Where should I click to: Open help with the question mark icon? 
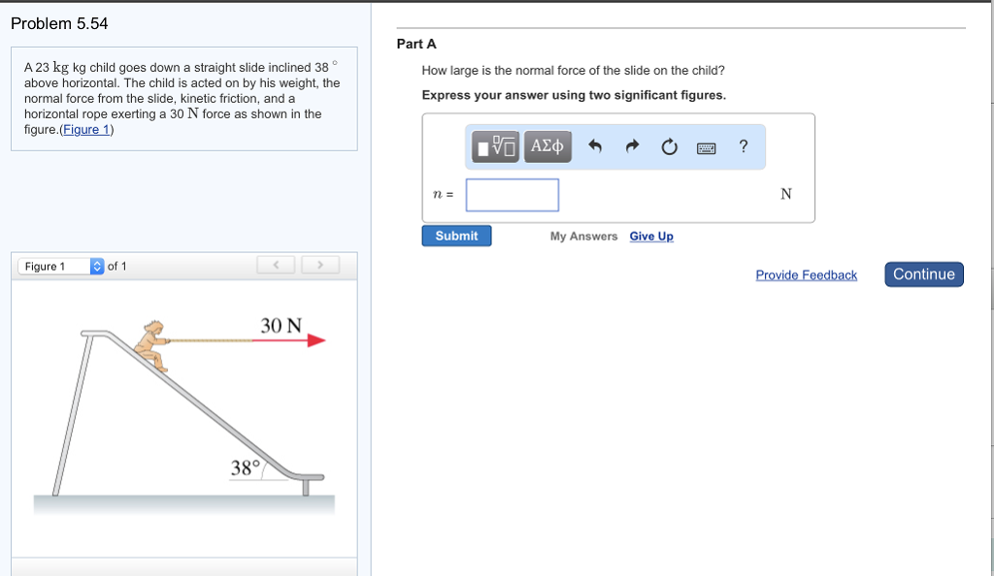(744, 146)
